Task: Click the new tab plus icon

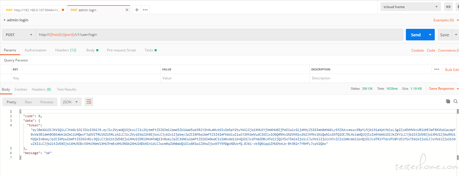Action: 137,10
